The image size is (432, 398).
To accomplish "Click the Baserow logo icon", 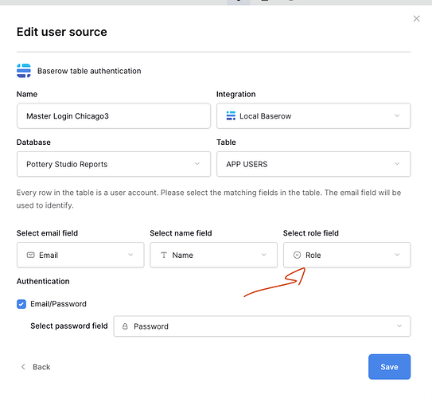I will 24,71.
